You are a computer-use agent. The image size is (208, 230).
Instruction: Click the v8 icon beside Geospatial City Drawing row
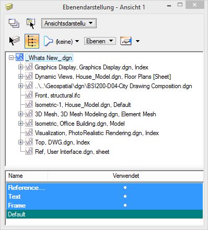tap(29, 86)
